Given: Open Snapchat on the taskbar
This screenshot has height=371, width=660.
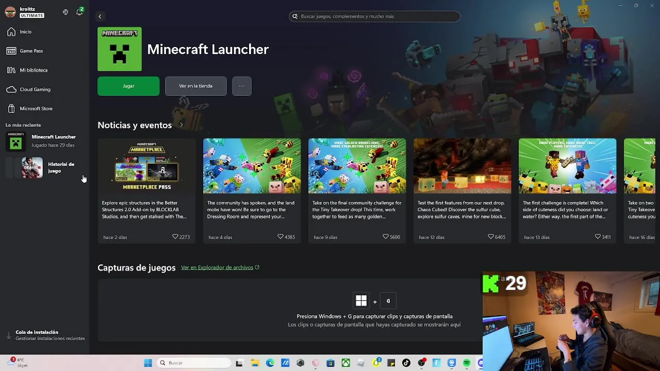Looking at the screenshot, I should (376, 362).
